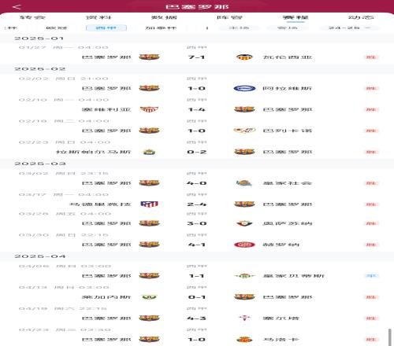Open the Atlético Madrid crest

[149, 204]
